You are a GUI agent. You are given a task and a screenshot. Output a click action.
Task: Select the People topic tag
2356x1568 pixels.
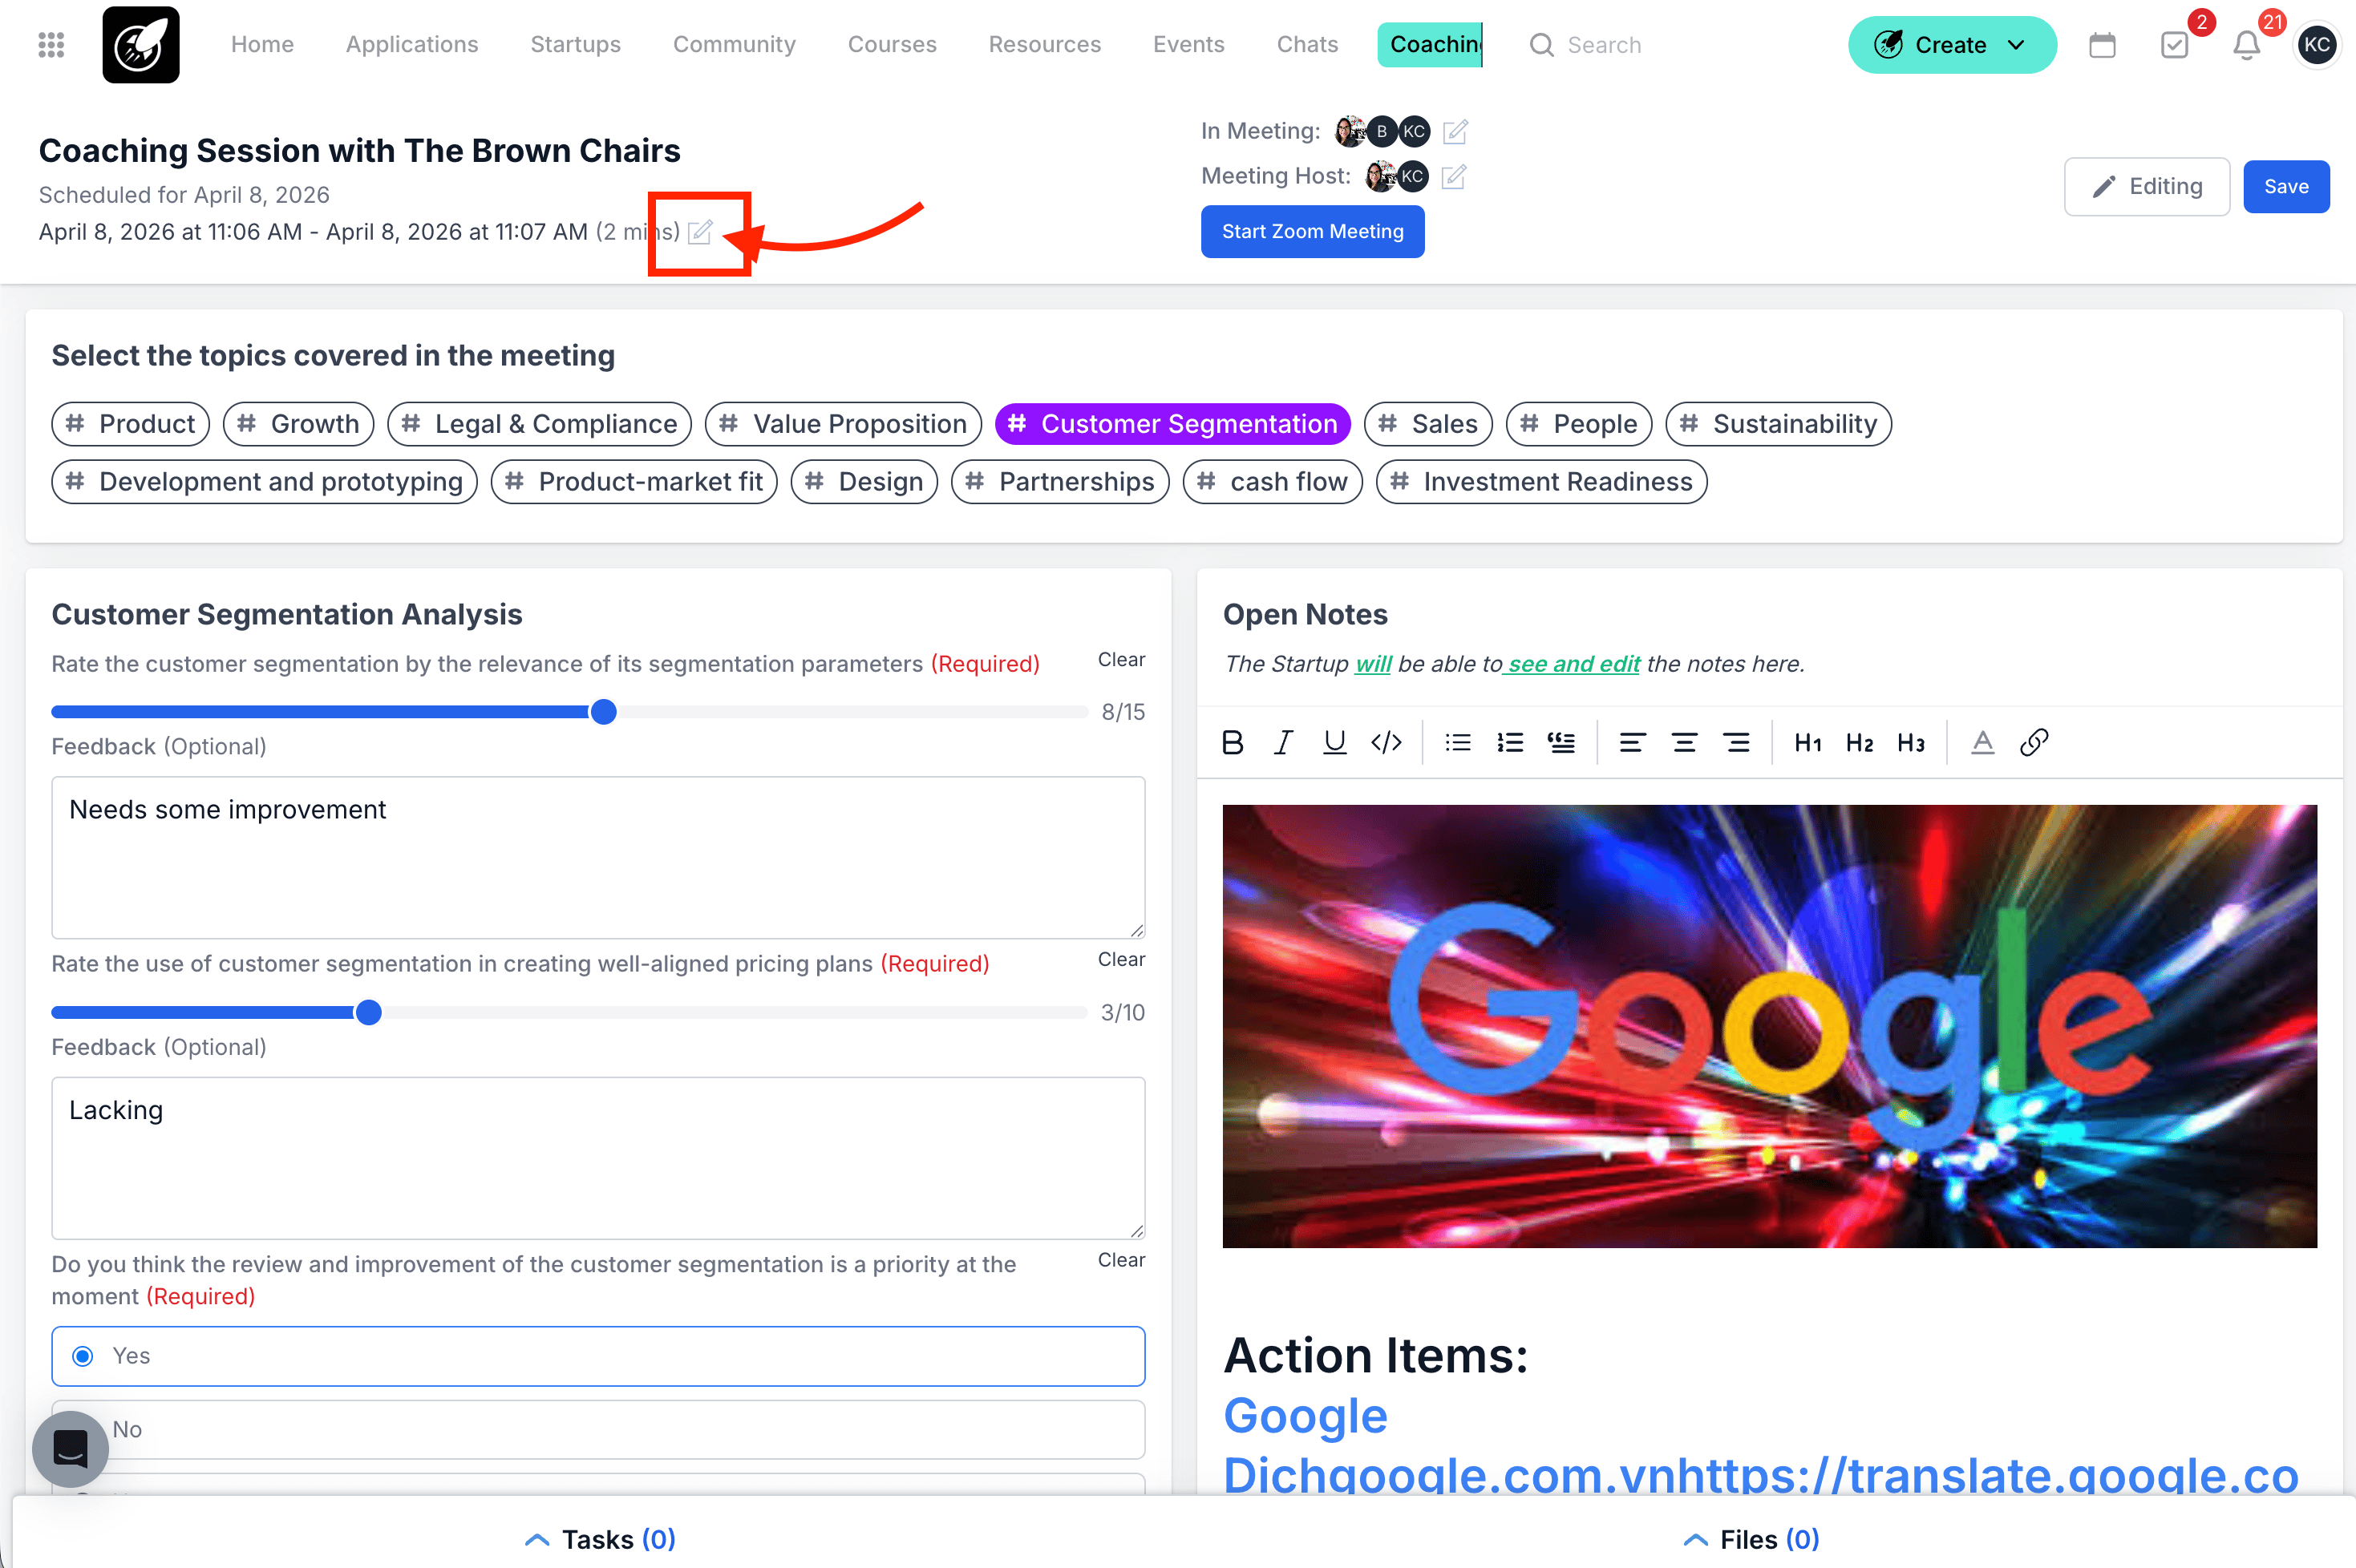pyautogui.click(x=1579, y=424)
